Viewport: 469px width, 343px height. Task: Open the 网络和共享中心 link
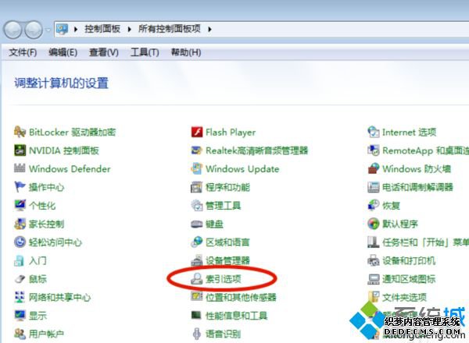[59, 297]
